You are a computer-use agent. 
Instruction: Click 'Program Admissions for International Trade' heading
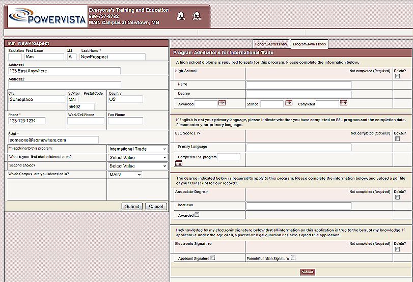click(x=224, y=52)
